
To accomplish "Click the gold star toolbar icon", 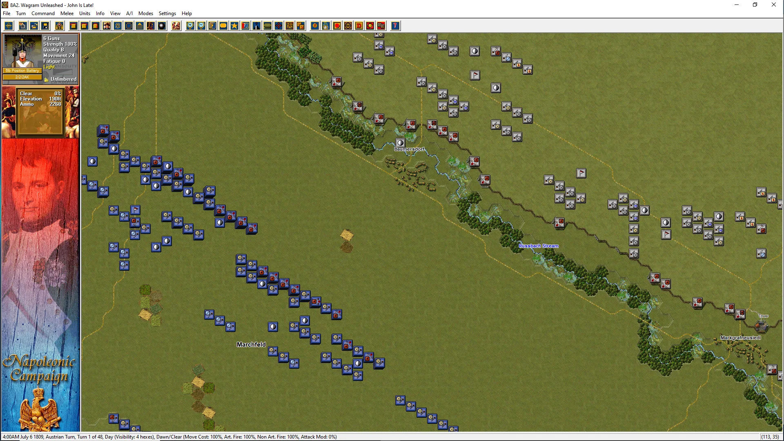I will (x=234, y=26).
